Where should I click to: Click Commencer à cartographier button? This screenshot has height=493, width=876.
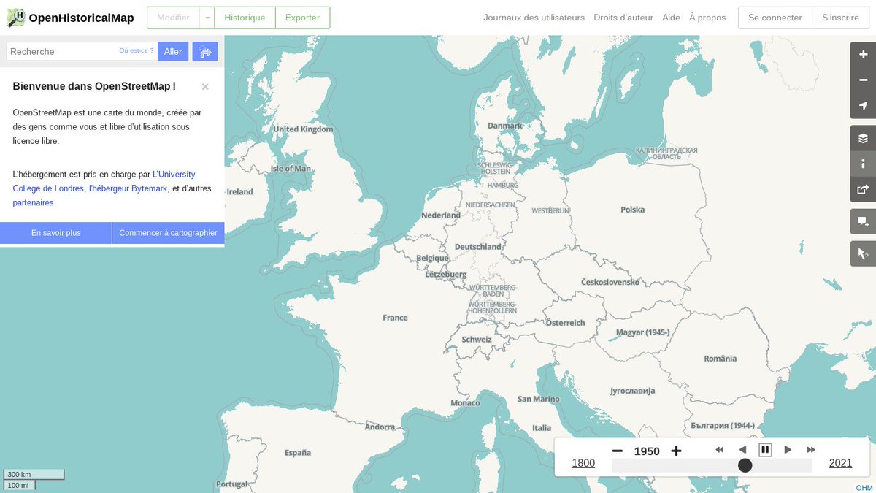(169, 233)
